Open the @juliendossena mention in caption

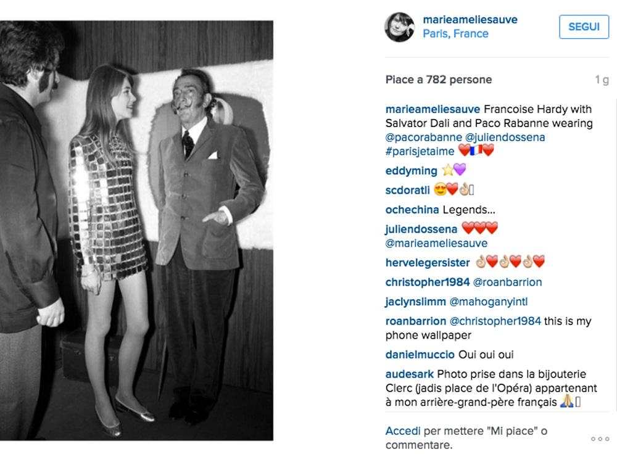tap(505, 137)
